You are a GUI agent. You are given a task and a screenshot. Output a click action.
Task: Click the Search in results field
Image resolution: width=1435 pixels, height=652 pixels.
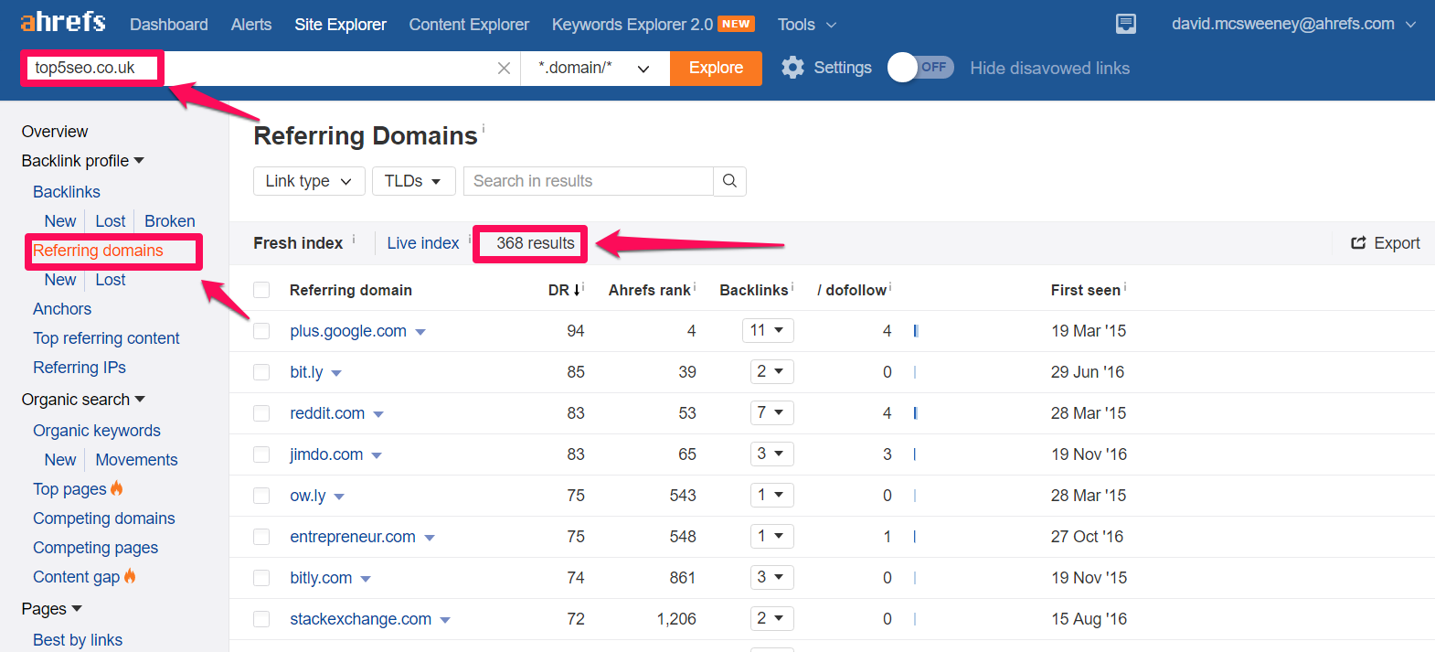pos(589,181)
